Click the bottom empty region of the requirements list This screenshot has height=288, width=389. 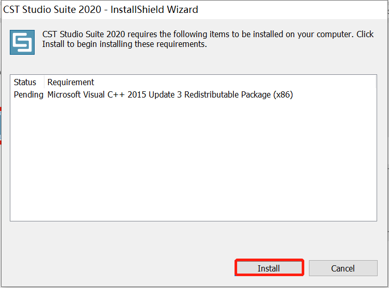click(193, 206)
